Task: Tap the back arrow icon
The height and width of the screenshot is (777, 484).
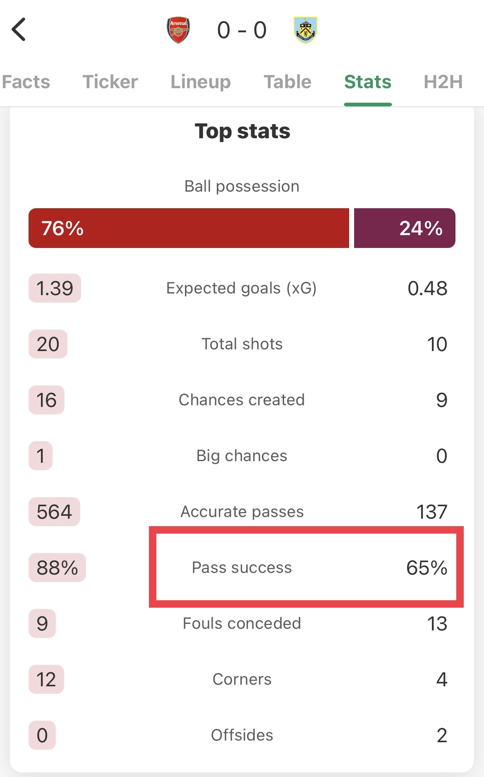Action: tap(19, 30)
